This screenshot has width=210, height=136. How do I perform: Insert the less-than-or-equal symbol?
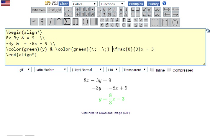[136, 25]
